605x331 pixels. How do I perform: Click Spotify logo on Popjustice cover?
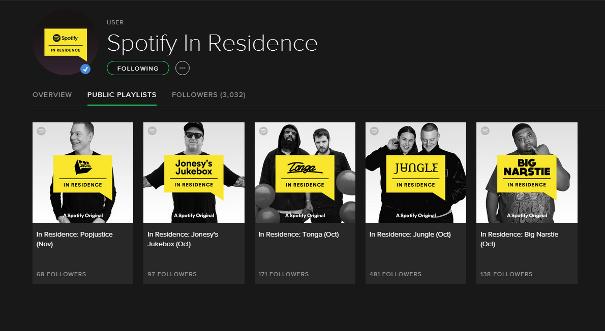[x=41, y=131]
